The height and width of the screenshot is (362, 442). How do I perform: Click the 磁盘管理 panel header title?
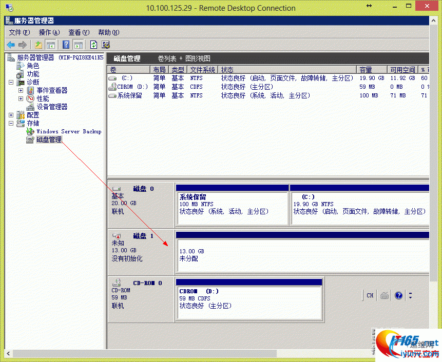tap(127, 58)
